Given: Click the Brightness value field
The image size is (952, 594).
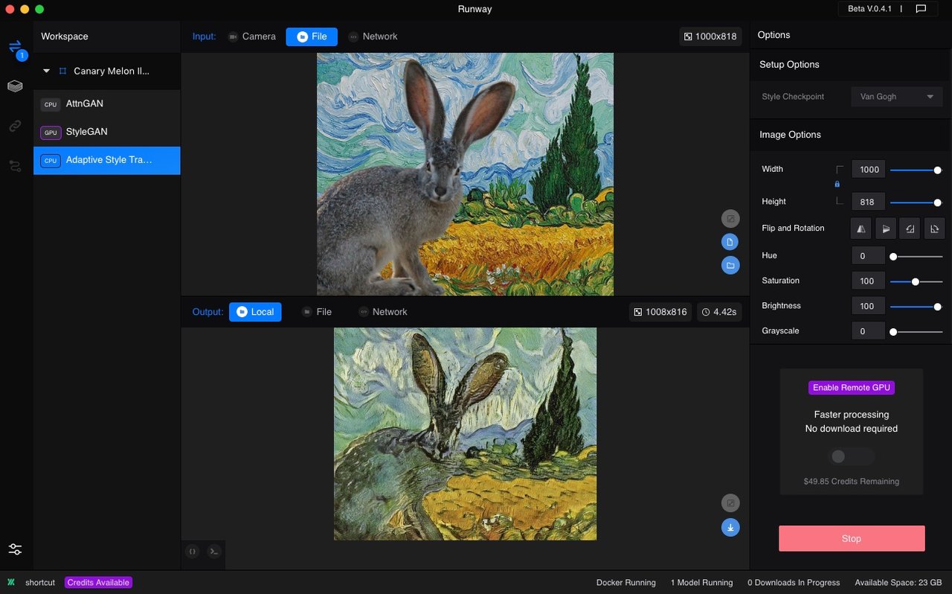Looking at the screenshot, I should [x=869, y=306].
